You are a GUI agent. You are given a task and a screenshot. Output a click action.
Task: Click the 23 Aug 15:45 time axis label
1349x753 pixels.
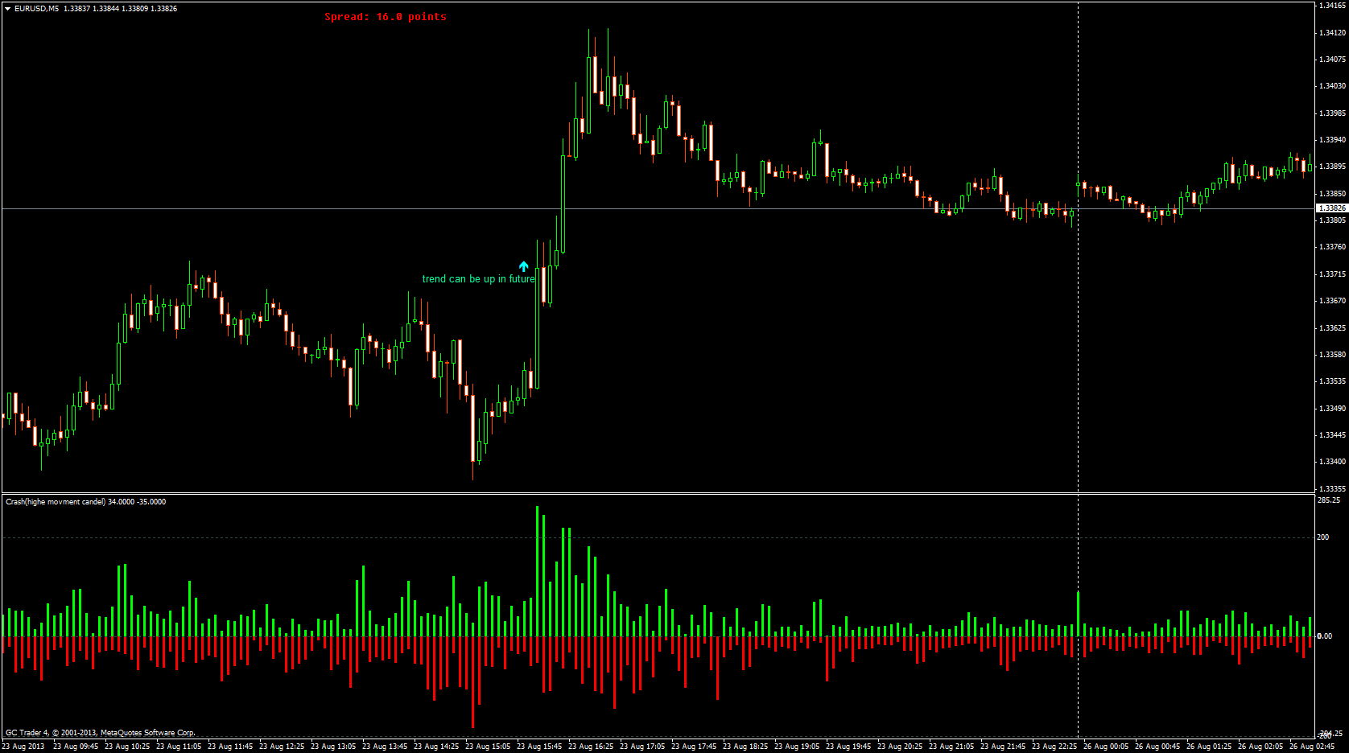(x=542, y=746)
